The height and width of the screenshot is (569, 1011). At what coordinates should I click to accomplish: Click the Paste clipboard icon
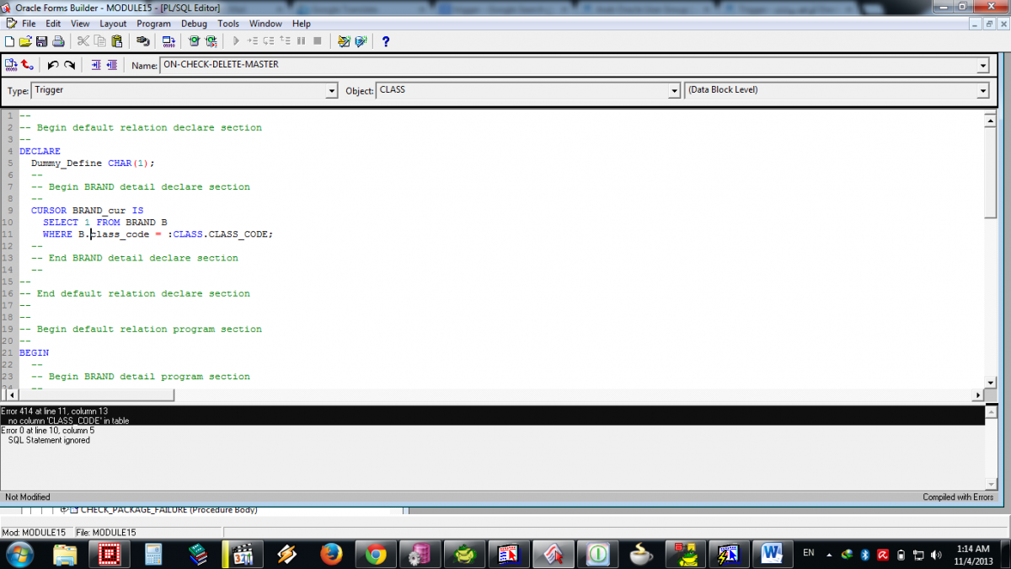pos(116,40)
